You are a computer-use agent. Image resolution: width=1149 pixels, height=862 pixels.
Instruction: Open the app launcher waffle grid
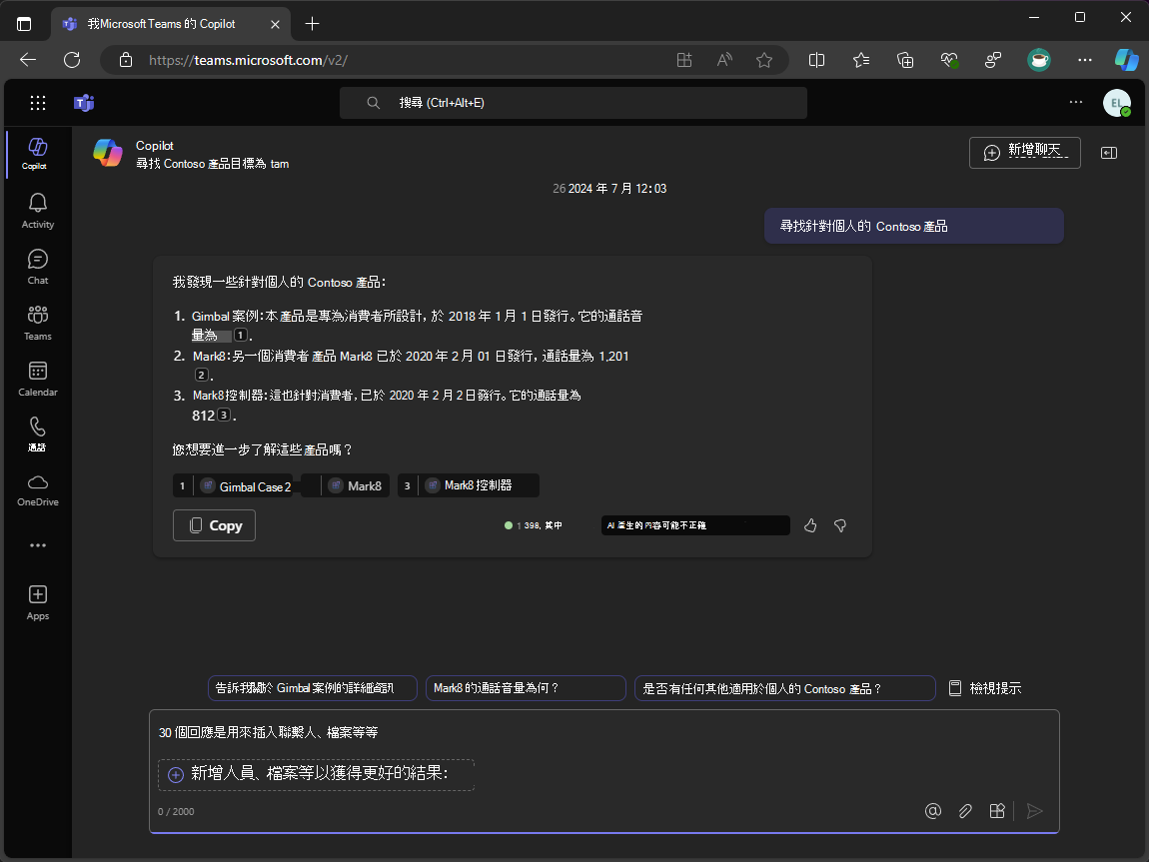tap(38, 103)
